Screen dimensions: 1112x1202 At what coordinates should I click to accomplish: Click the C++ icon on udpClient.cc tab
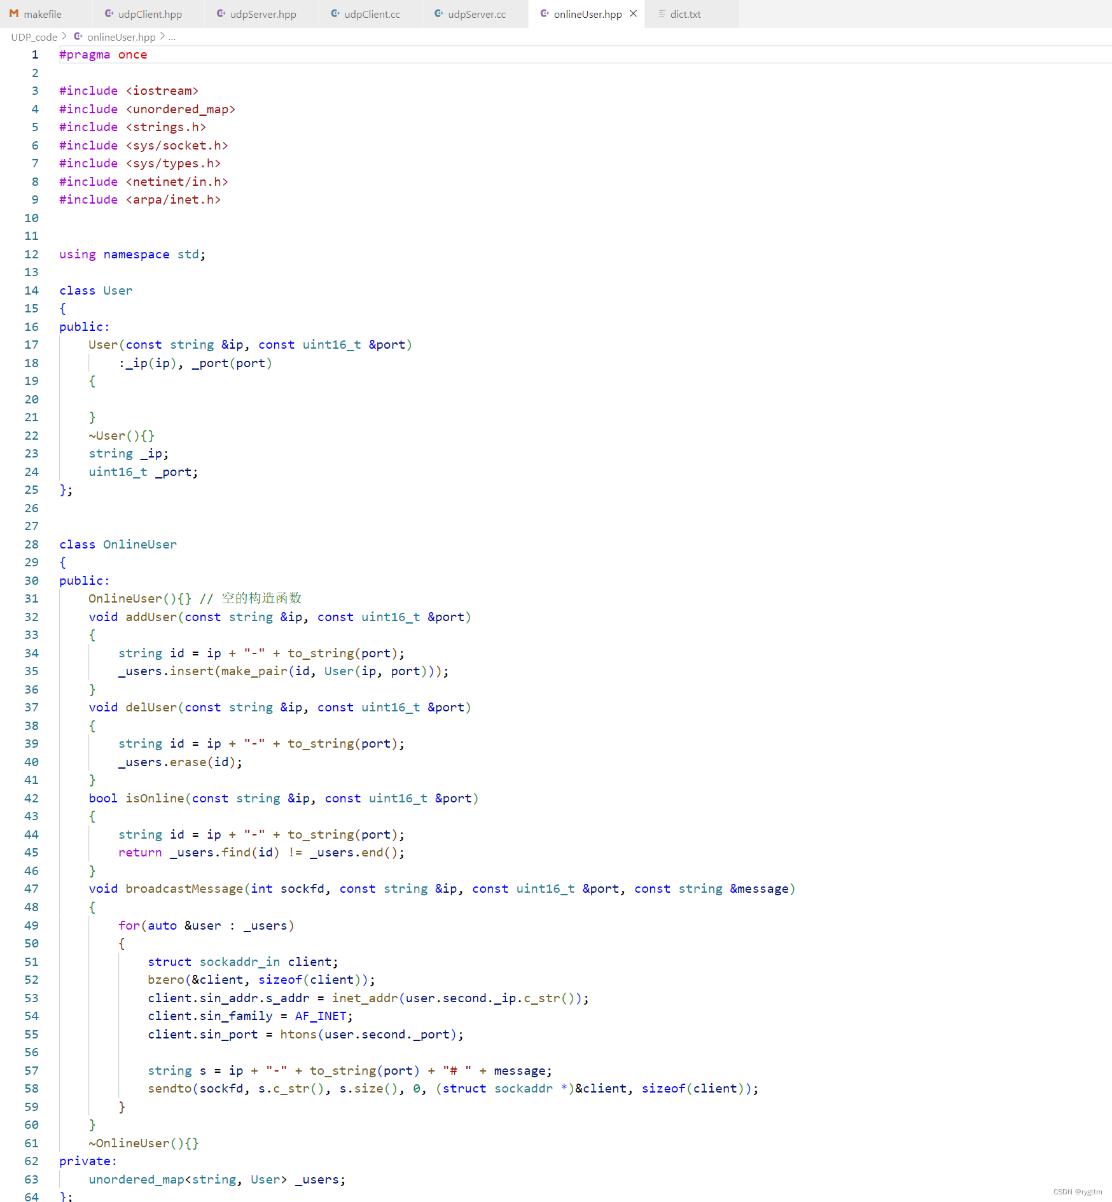335,13
